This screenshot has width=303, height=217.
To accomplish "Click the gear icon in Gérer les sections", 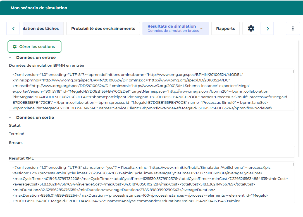I will 15,47.
